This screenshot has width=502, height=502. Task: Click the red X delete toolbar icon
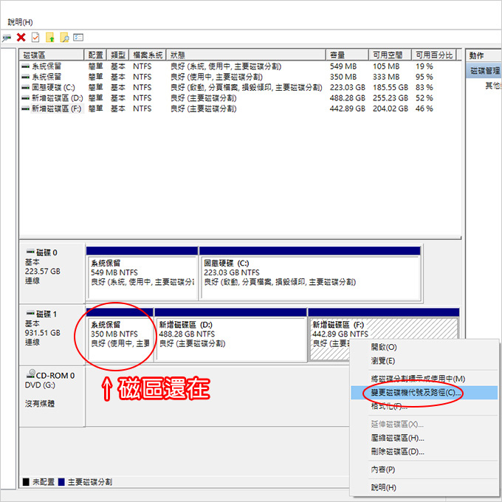click(x=21, y=38)
